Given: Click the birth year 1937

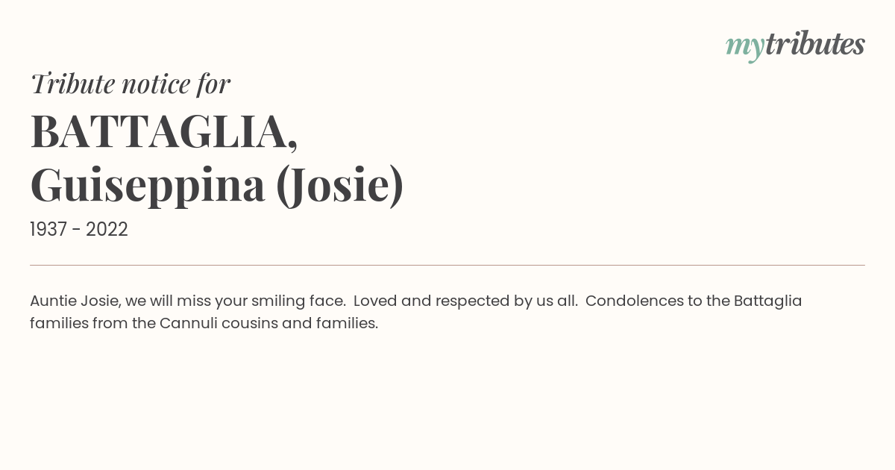Looking at the screenshot, I should [x=48, y=229].
